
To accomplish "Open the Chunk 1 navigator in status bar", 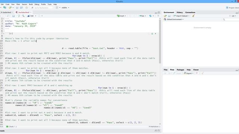I will pos(12,127).
